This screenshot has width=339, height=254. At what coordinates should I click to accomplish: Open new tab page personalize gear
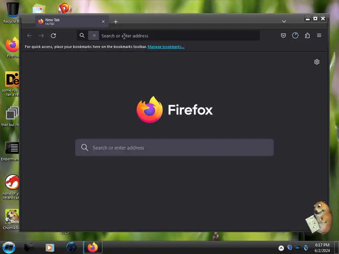tap(317, 62)
